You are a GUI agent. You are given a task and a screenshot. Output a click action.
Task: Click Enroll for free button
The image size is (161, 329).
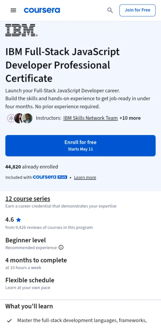point(81,146)
